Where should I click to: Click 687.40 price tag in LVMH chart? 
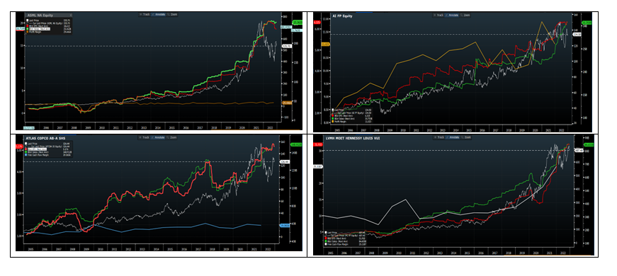(x=579, y=150)
